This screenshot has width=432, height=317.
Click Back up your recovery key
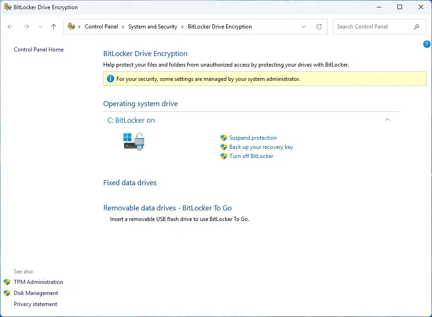point(261,147)
